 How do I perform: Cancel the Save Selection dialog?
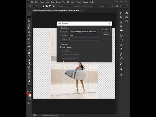[x=107, y=34]
